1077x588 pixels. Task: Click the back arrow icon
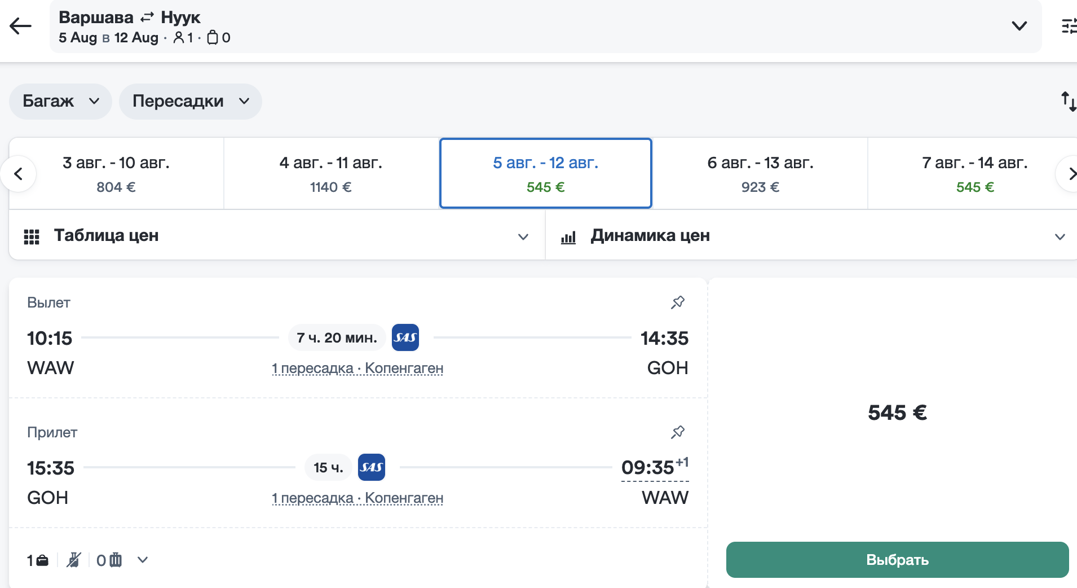[21, 26]
